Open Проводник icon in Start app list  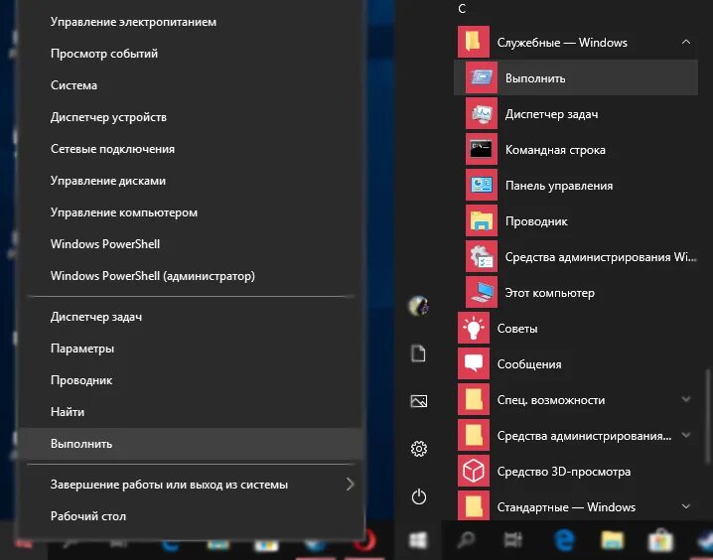tap(482, 221)
